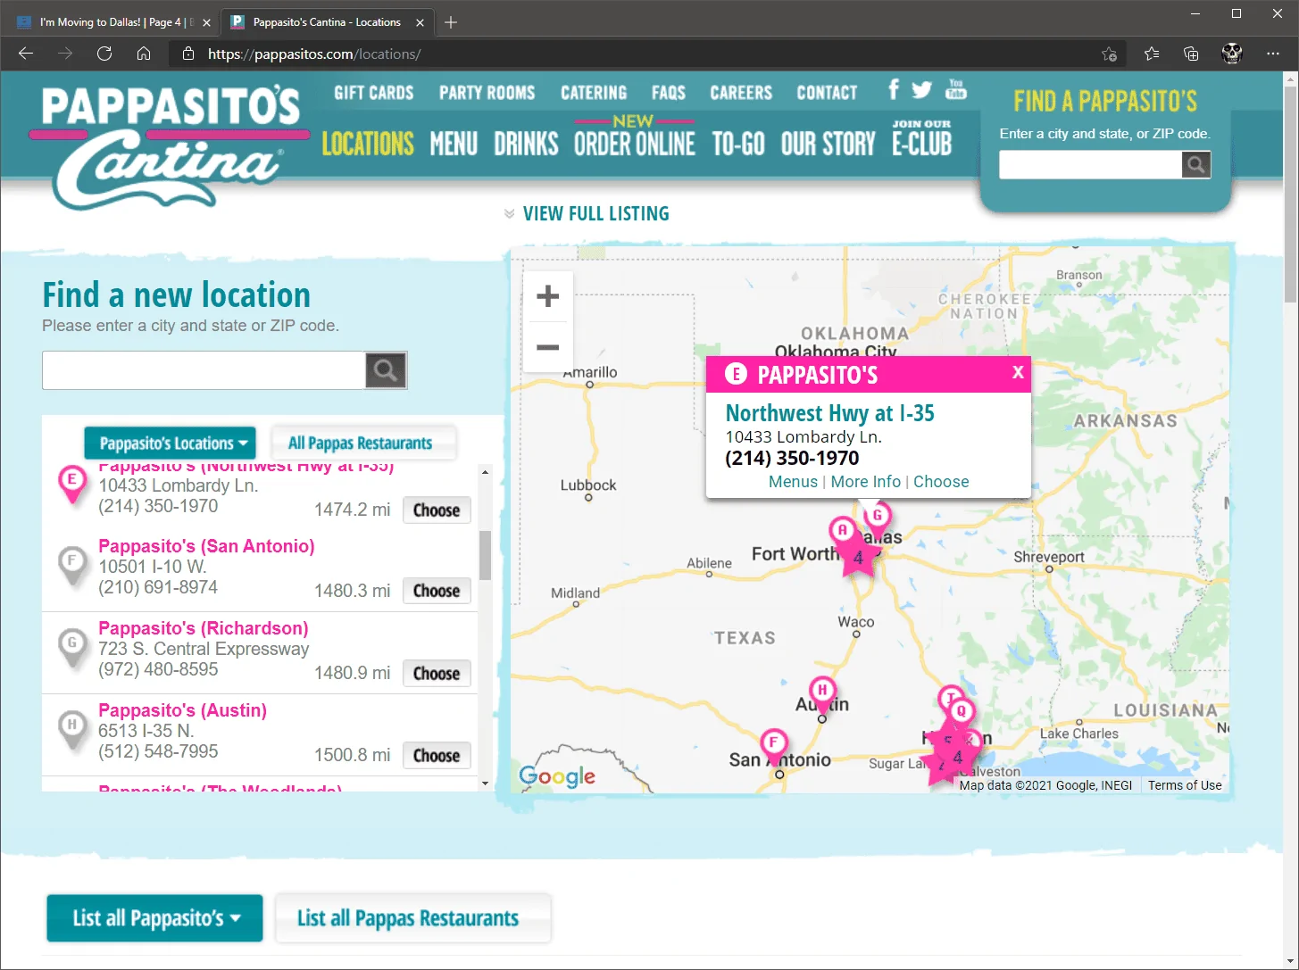Open the Gift Cards page

click(x=374, y=93)
